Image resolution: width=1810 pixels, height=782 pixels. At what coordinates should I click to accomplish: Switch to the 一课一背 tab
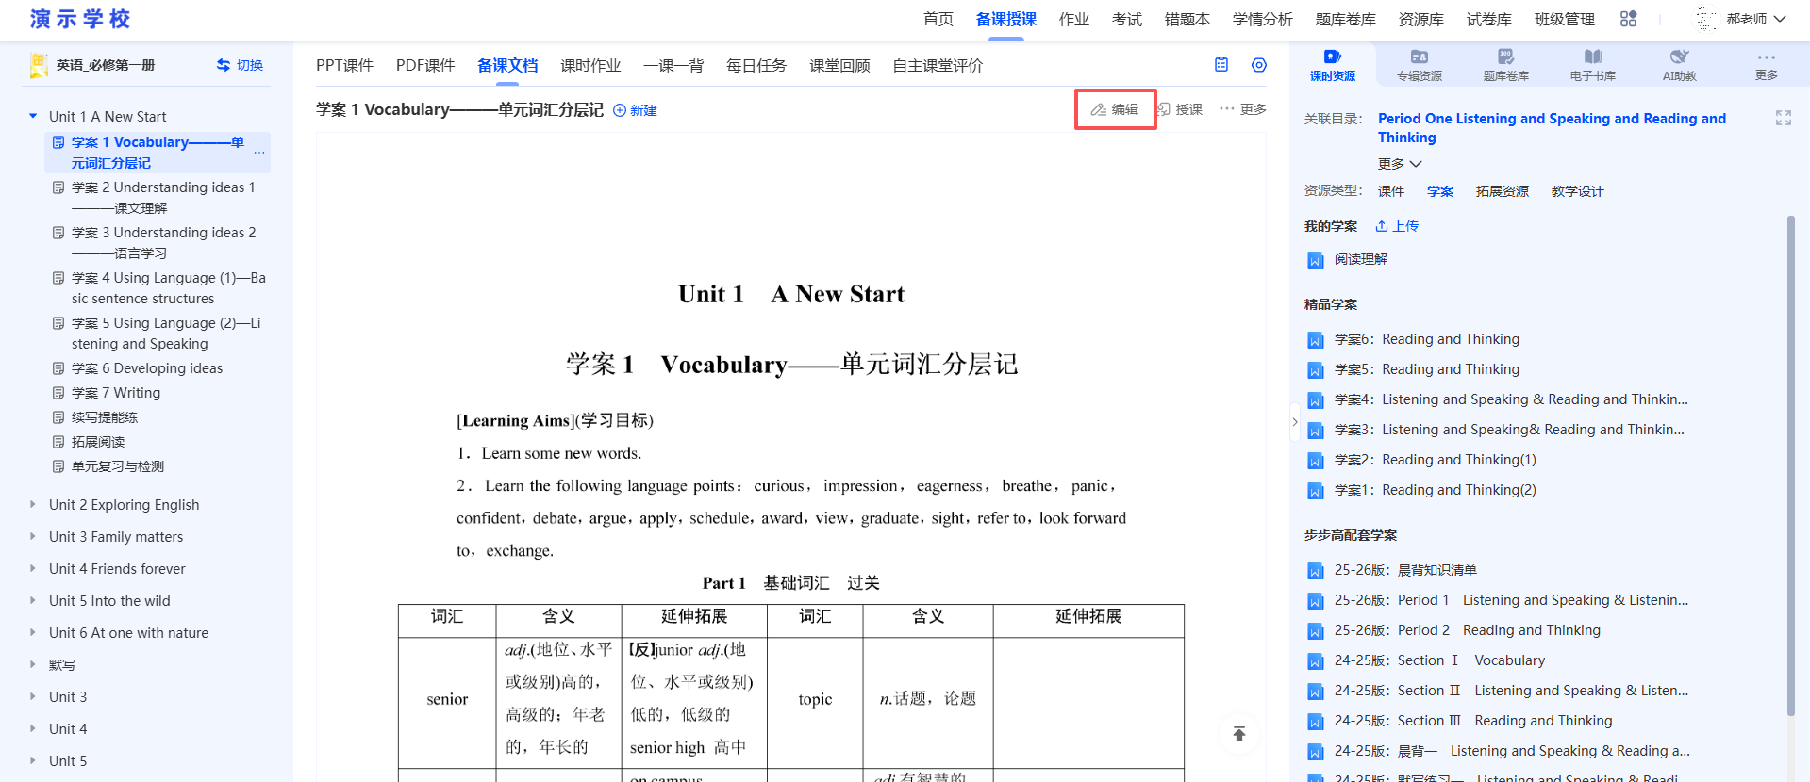pyautogui.click(x=673, y=65)
